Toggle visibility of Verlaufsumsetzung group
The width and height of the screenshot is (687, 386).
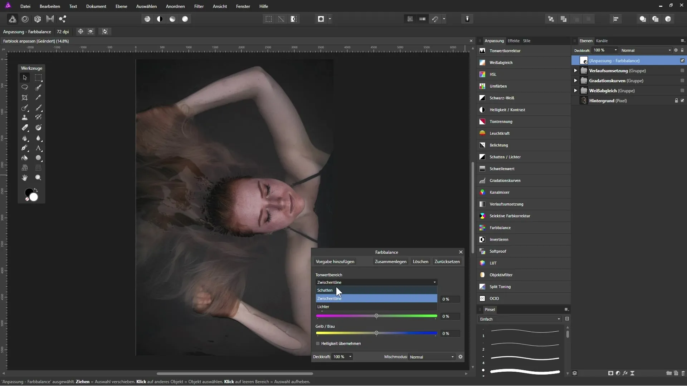pos(682,71)
